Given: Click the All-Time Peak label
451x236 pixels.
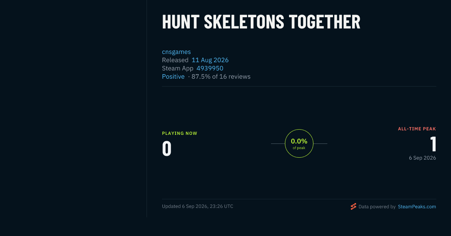Looking at the screenshot, I should pyautogui.click(x=417, y=129).
